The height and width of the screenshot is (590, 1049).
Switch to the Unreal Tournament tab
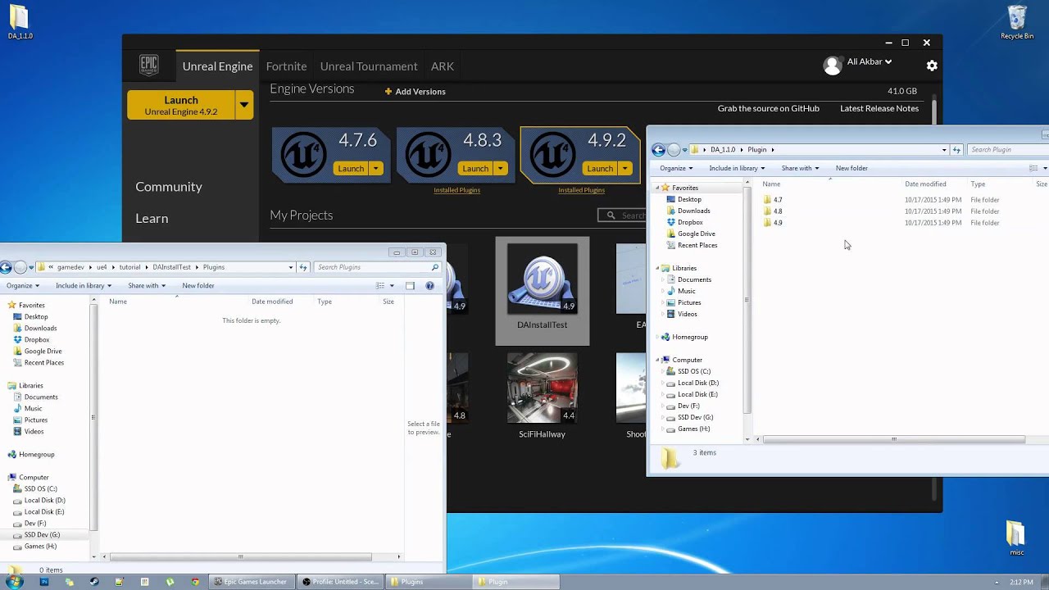[369, 66]
